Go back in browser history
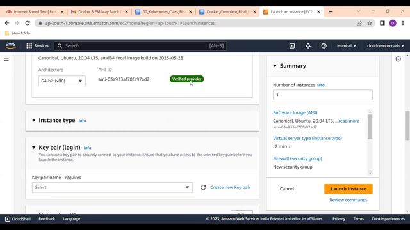Image resolution: width=410 pixels, height=230 pixels. [x=7, y=23]
